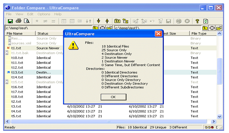Click the yellow folder tree toolbar icon

[x=126, y=21]
